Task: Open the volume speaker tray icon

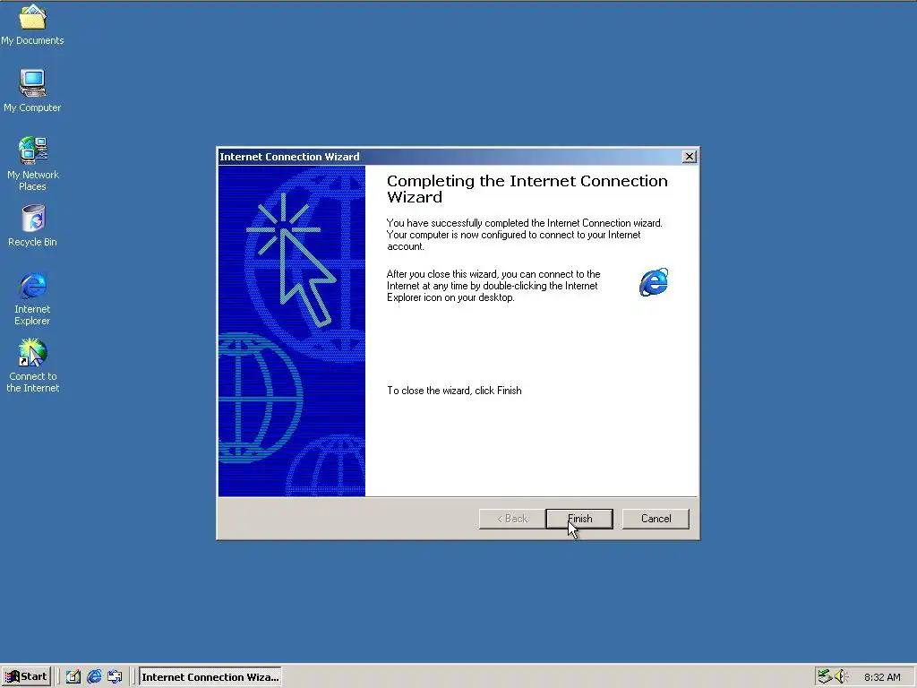Action: (x=841, y=677)
